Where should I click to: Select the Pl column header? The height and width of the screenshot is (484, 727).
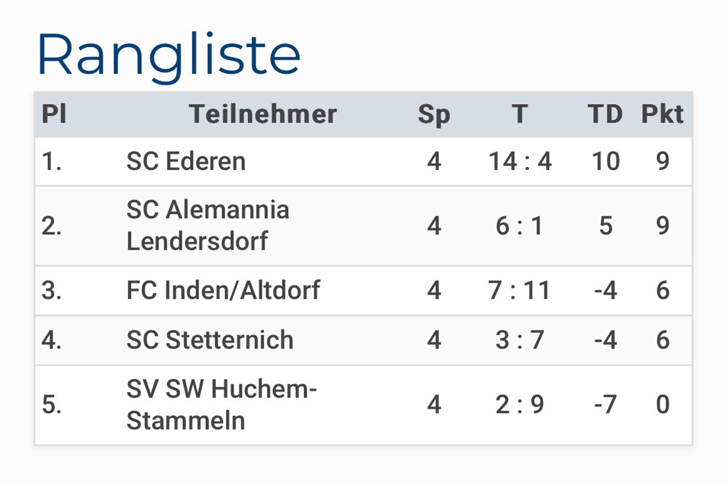tap(54, 114)
